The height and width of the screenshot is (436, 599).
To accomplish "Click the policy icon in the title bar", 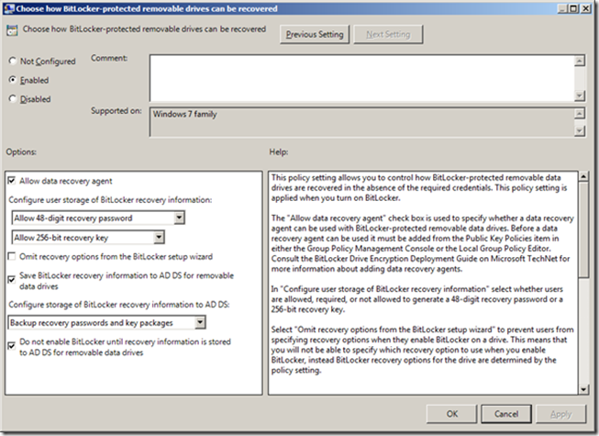I will tap(9, 10).
